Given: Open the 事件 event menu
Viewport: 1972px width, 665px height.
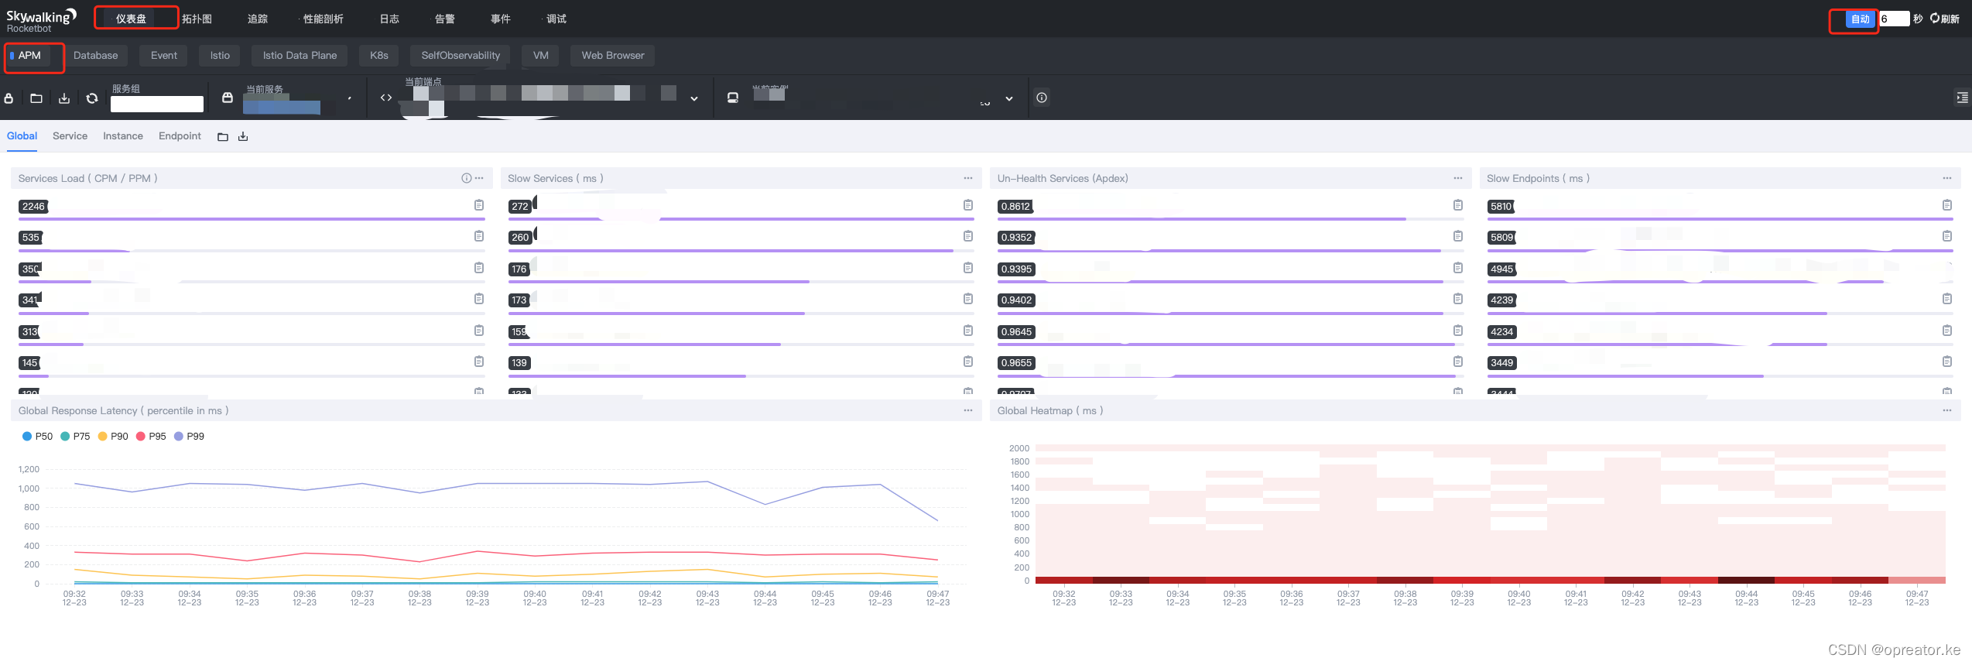Looking at the screenshot, I should [500, 19].
